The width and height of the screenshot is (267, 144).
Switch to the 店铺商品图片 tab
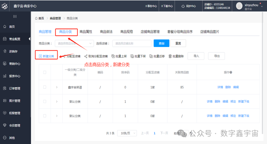(210, 32)
